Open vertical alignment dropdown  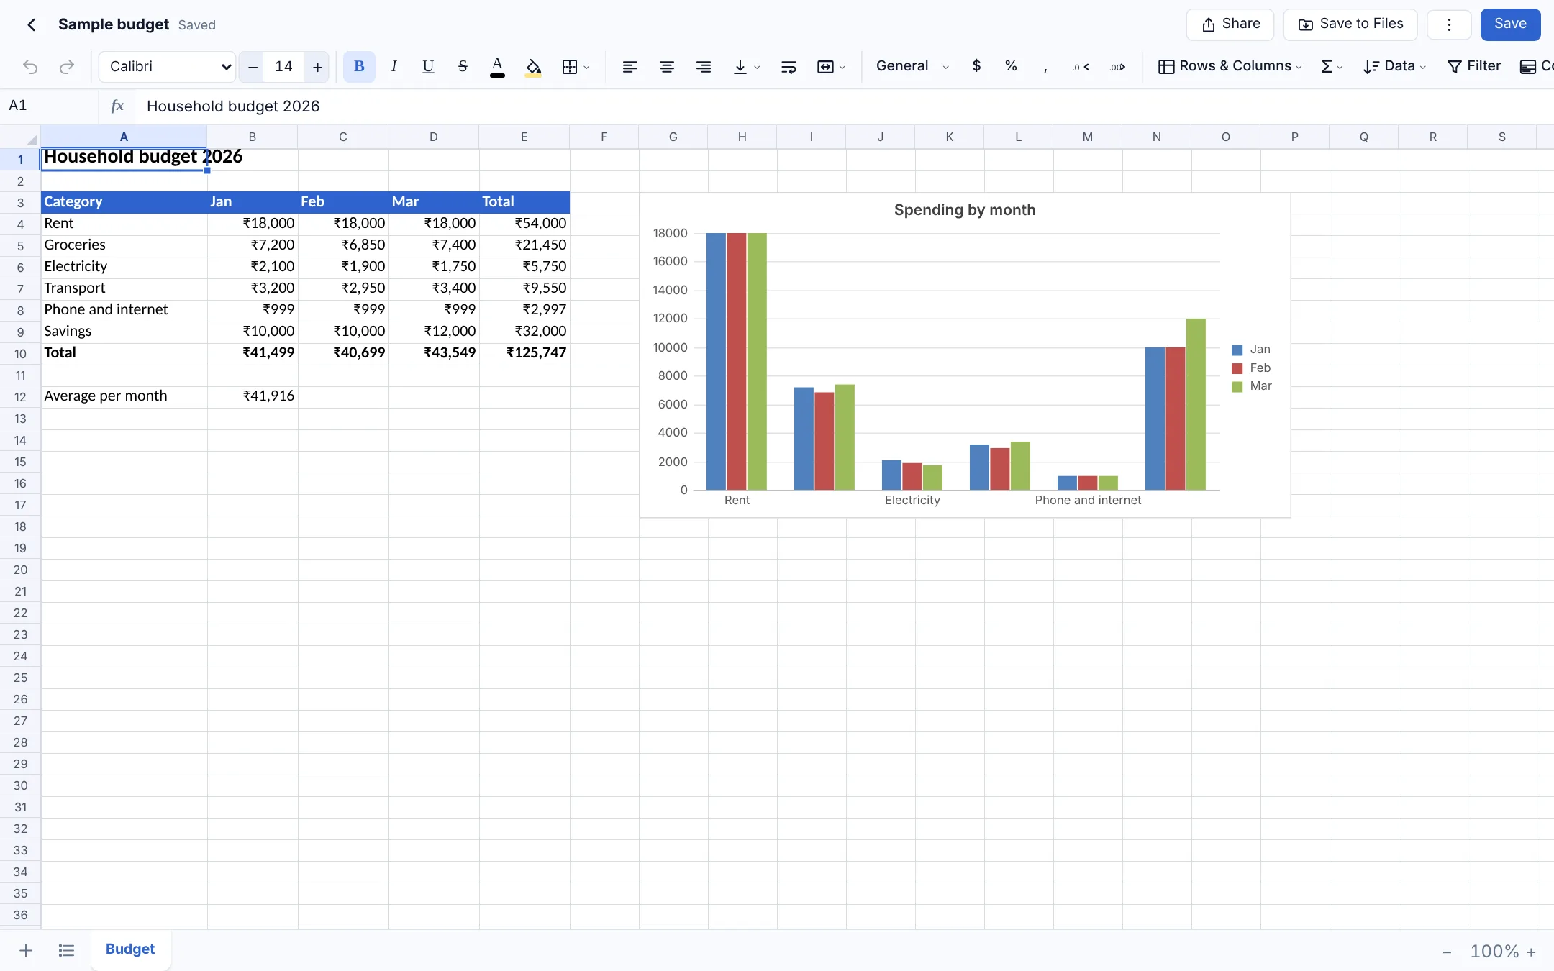(x=746, y=67)
